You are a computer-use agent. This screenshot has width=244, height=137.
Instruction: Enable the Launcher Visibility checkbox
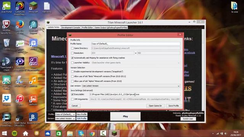coord(72,63)
